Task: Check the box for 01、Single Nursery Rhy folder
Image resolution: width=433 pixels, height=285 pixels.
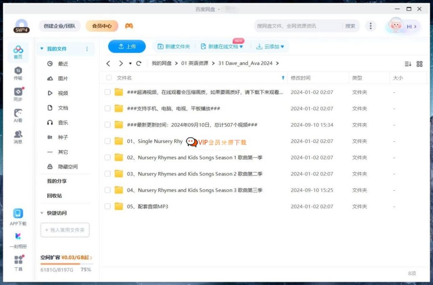Action: 107,141
